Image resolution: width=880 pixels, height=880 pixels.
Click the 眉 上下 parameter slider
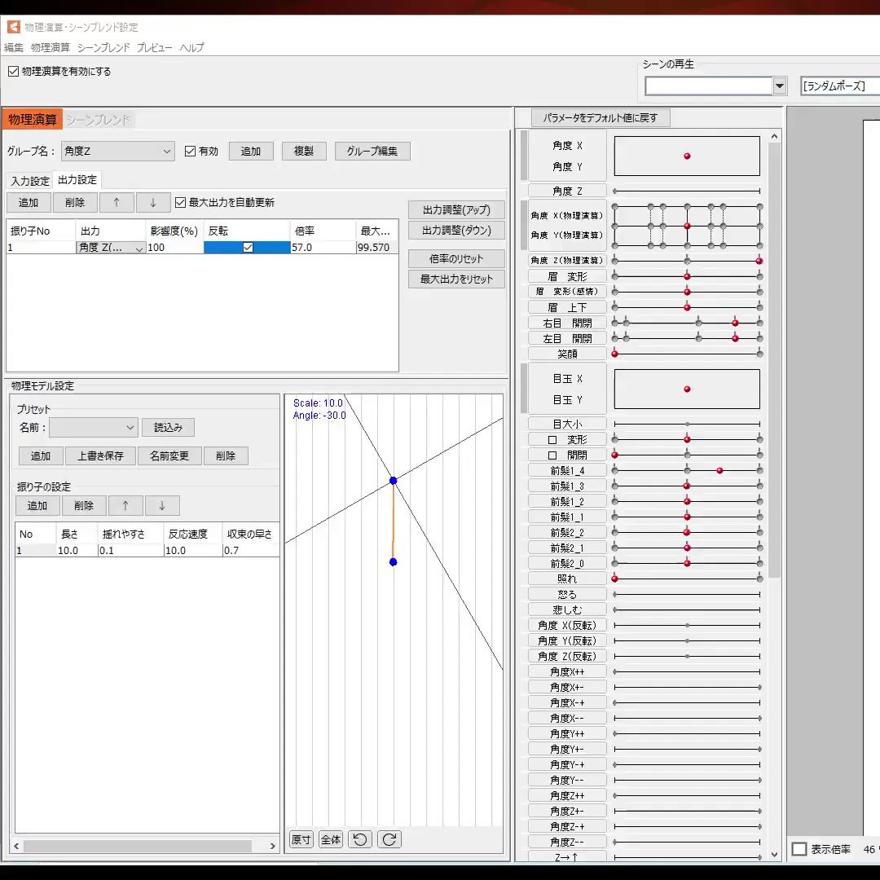pyautogui.click(x=687, y=307)
